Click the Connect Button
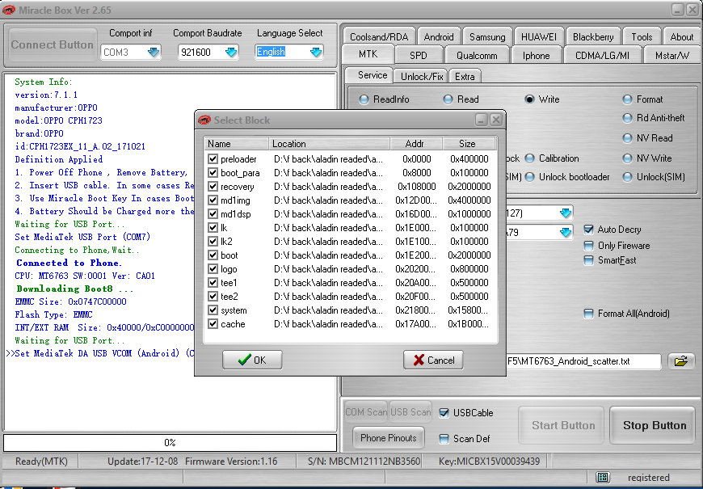The width and height of the screenshot is (703, 489). tap(52, 45)
